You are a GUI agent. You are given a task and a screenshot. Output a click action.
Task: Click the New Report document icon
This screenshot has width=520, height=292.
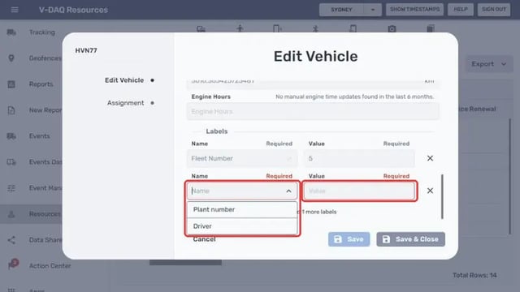coord(11,110)
